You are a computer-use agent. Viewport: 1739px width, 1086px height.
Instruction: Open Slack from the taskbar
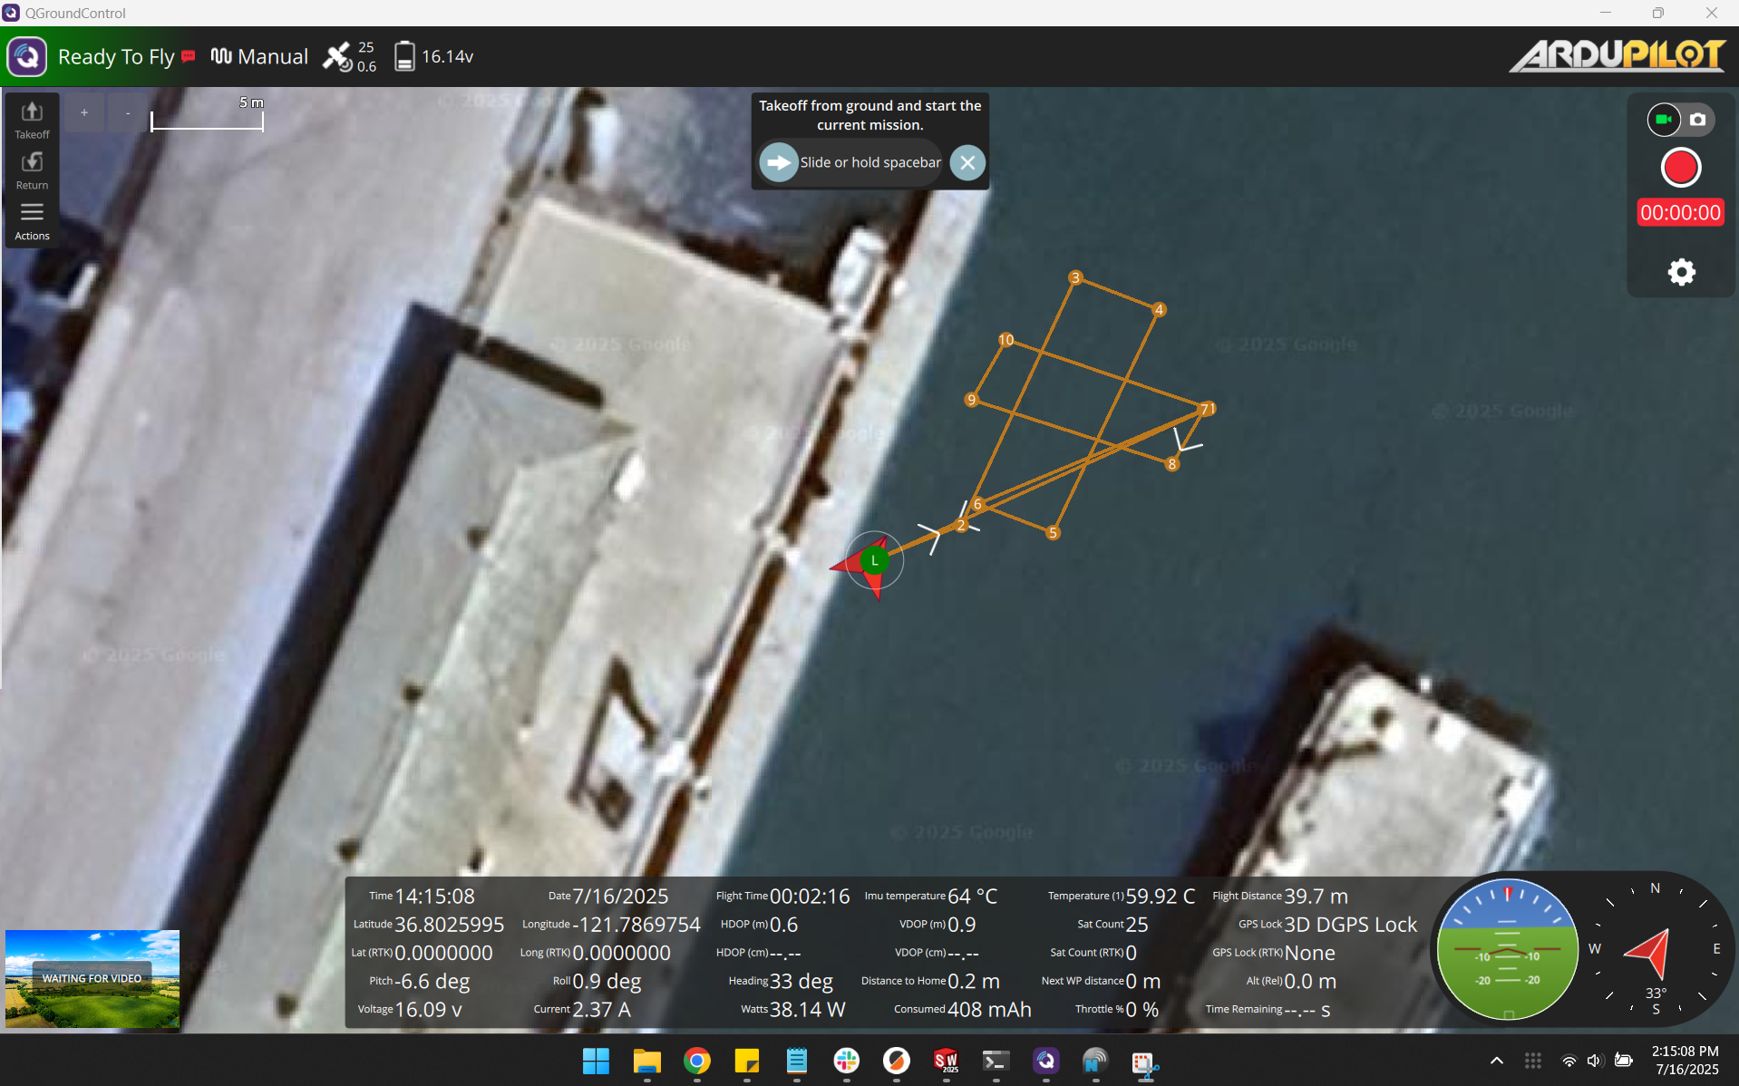coord(846,1061)
